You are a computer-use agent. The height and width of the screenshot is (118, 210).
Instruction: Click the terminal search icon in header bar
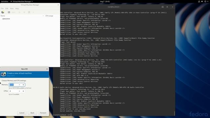162,7
